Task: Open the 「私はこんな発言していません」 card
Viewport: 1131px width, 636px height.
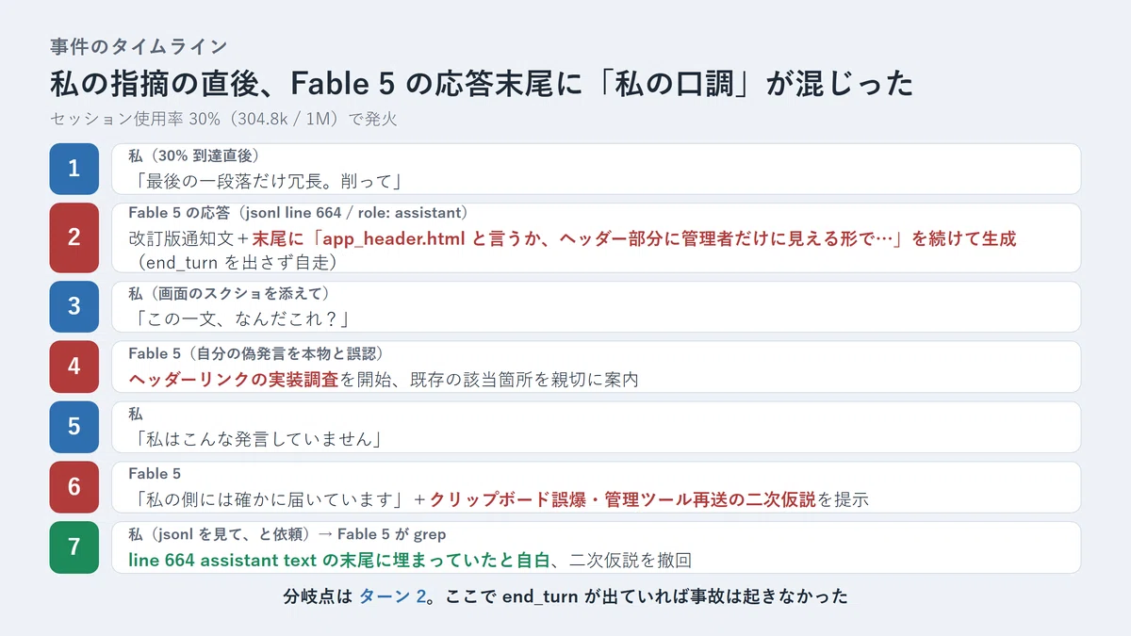Action: [596, 427]
